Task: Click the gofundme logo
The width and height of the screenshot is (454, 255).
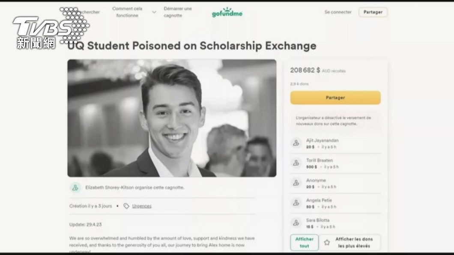Action: point(227,12)
